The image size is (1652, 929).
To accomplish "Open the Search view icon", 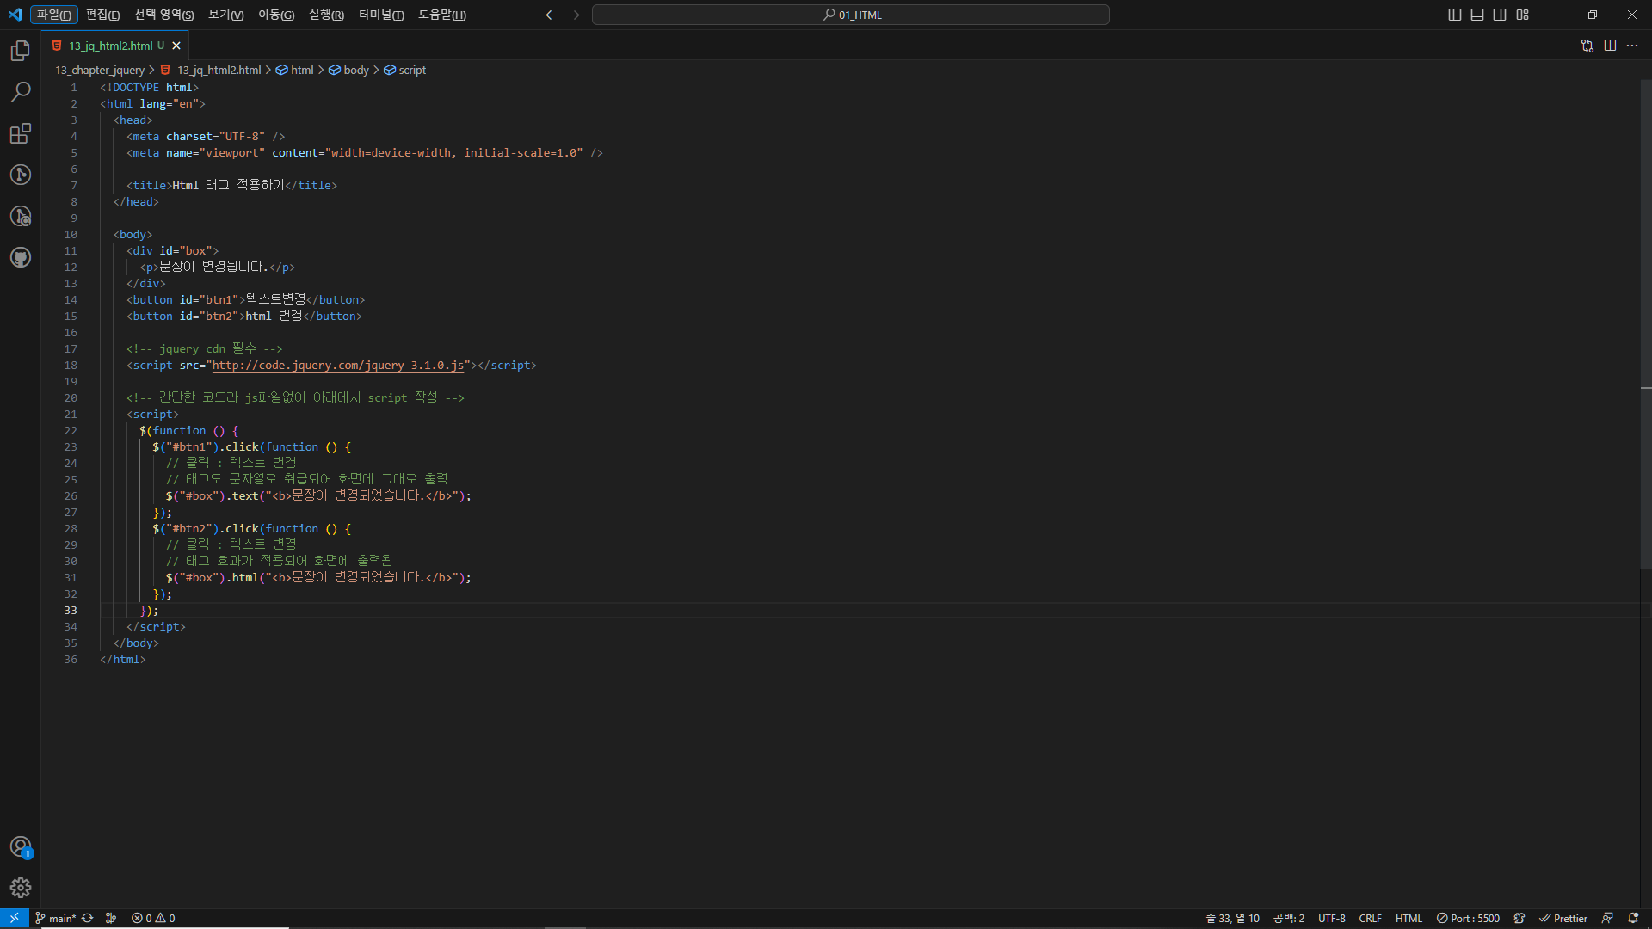I will [21, 92].
